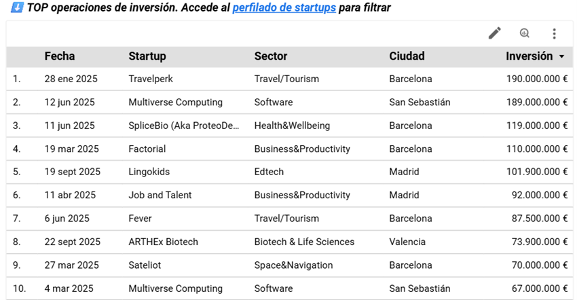This screenshot has height=300, width=577.
Task: Select the Sector column header
Action: pyautogui.click(x=271, y=56)
